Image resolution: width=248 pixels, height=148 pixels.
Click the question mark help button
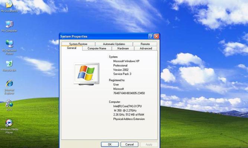tap(151, 36)
